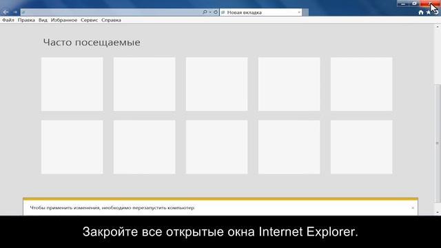Image resolution: width=441 pixels, height=248 pixels.
Task: Click the "Чтобы применить изменения" notification text
Action: 112,208
